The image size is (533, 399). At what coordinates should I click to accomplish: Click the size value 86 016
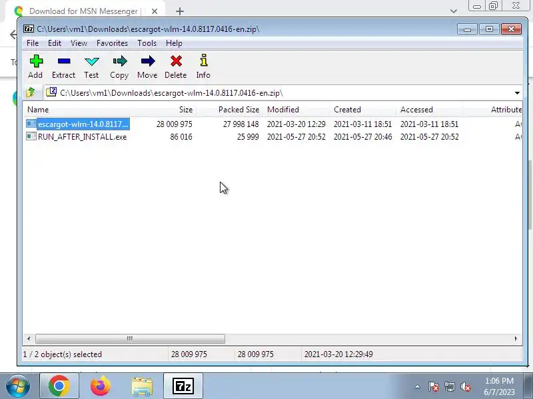coord(181,137)
